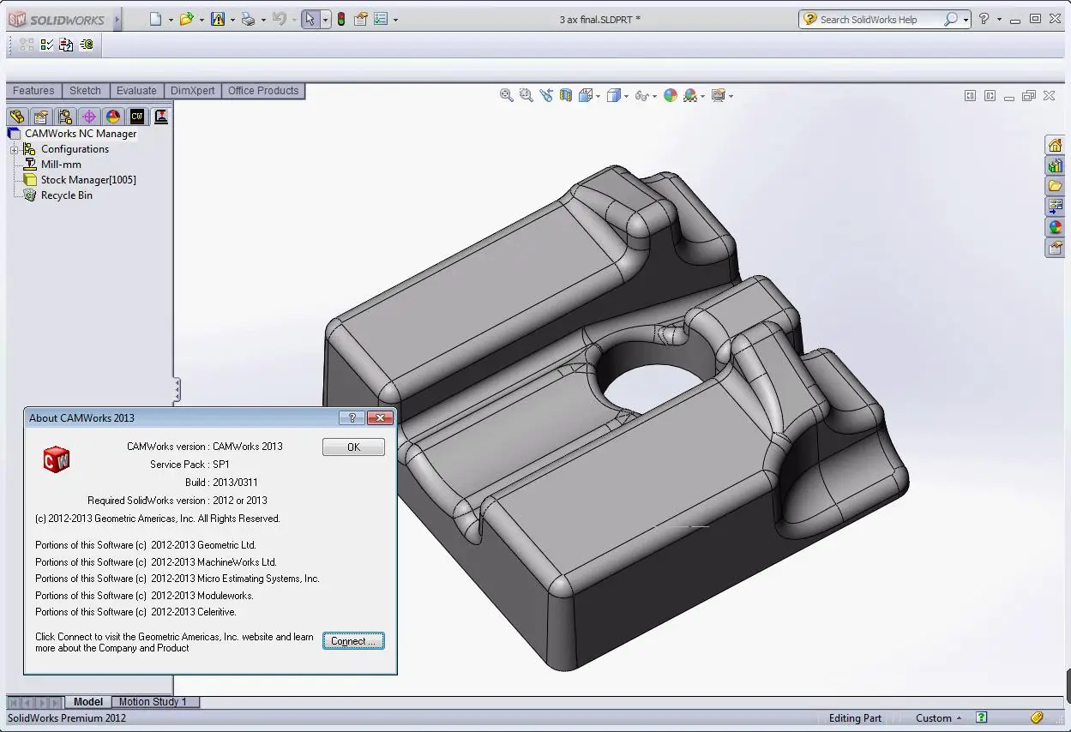Click the Save warning icon

pos(217,19)
